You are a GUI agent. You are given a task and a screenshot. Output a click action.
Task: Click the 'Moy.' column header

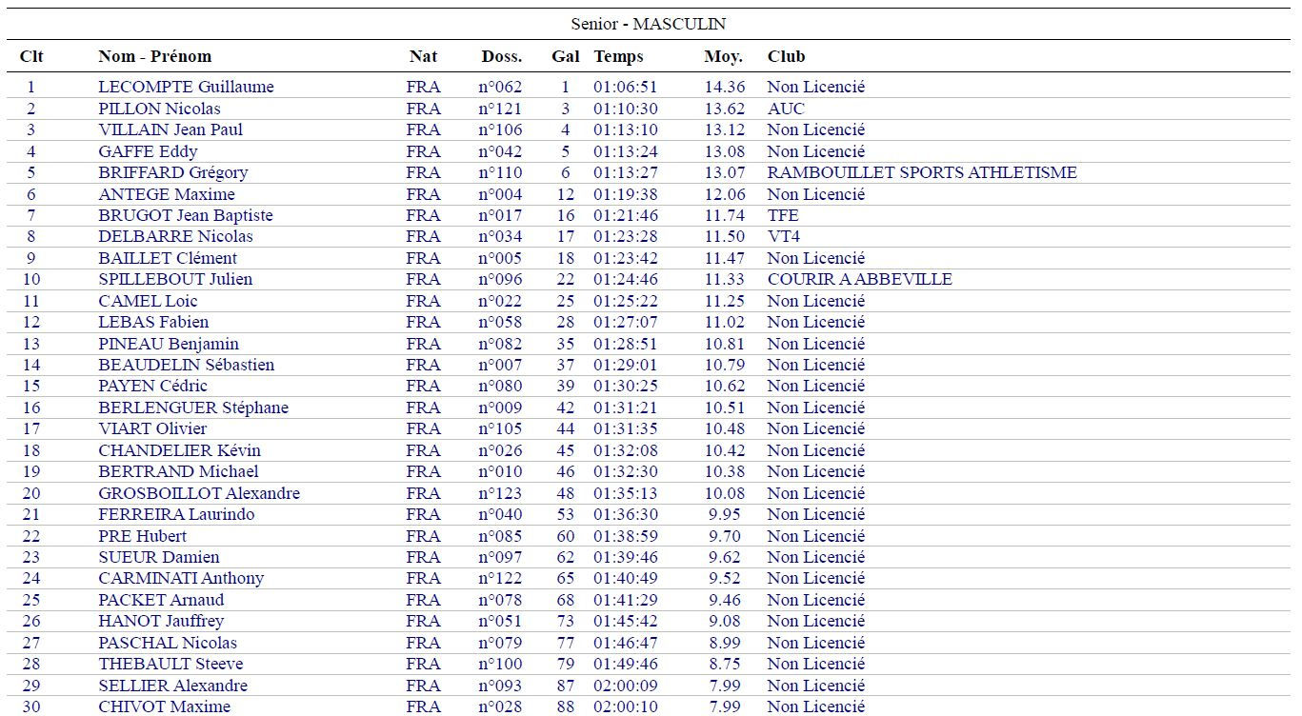pyautogui.click(x=724, y=56)
